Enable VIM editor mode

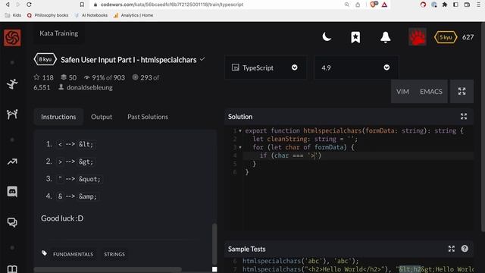click(402, 92)
